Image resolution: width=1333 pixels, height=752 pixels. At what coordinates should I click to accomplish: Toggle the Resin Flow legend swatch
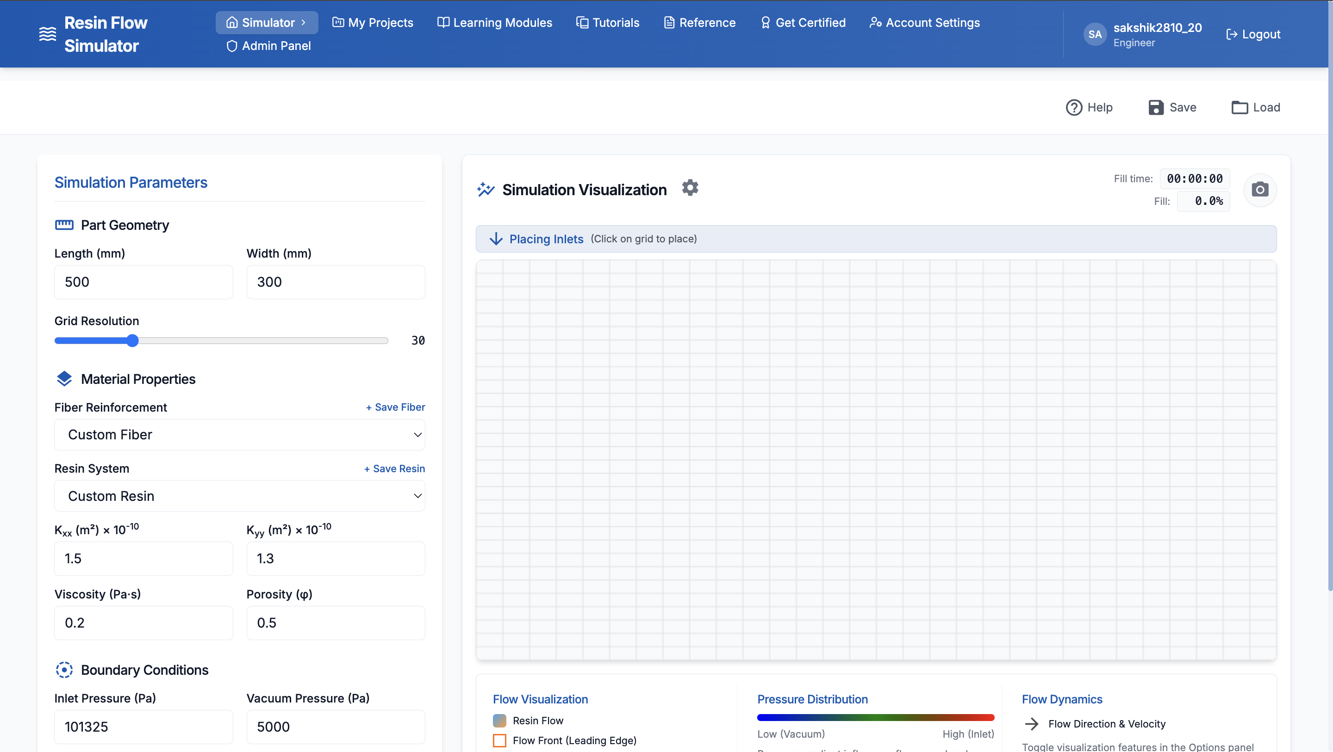[x=499, y=721]
